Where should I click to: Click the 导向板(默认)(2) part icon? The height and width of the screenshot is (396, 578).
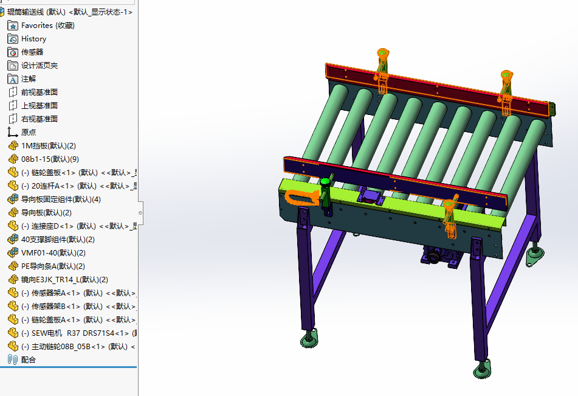tap(13, 212)
